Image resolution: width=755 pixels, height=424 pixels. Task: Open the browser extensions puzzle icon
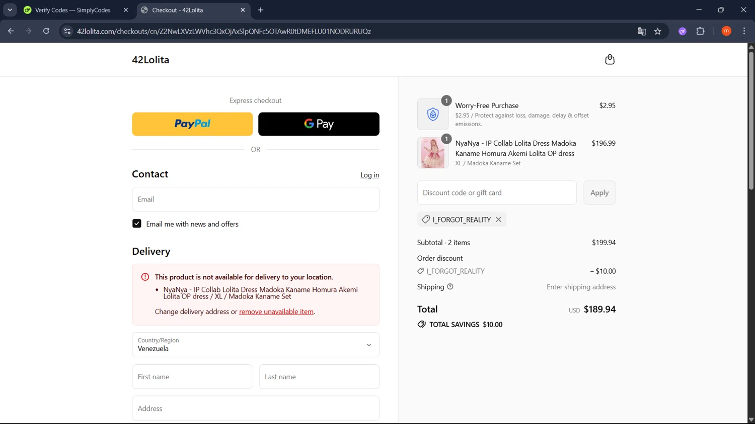tap(700, 31)
